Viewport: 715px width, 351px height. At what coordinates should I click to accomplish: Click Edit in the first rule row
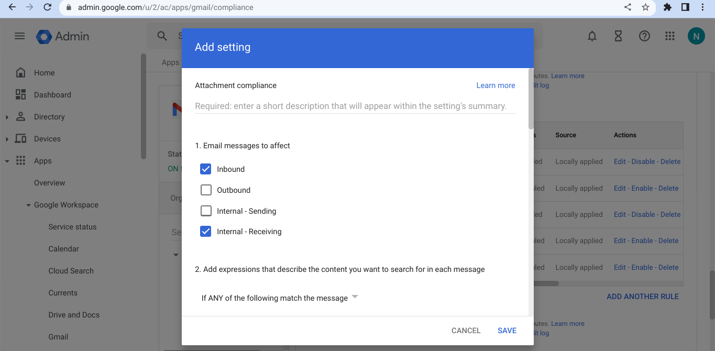click(x=620, y=161)
